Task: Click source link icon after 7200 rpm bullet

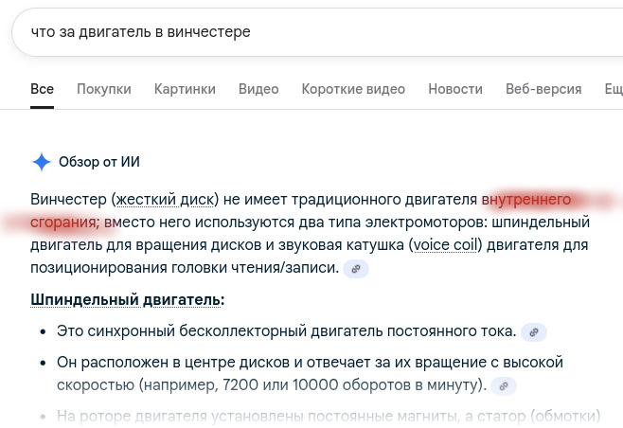Action: (x=506, y=386)
